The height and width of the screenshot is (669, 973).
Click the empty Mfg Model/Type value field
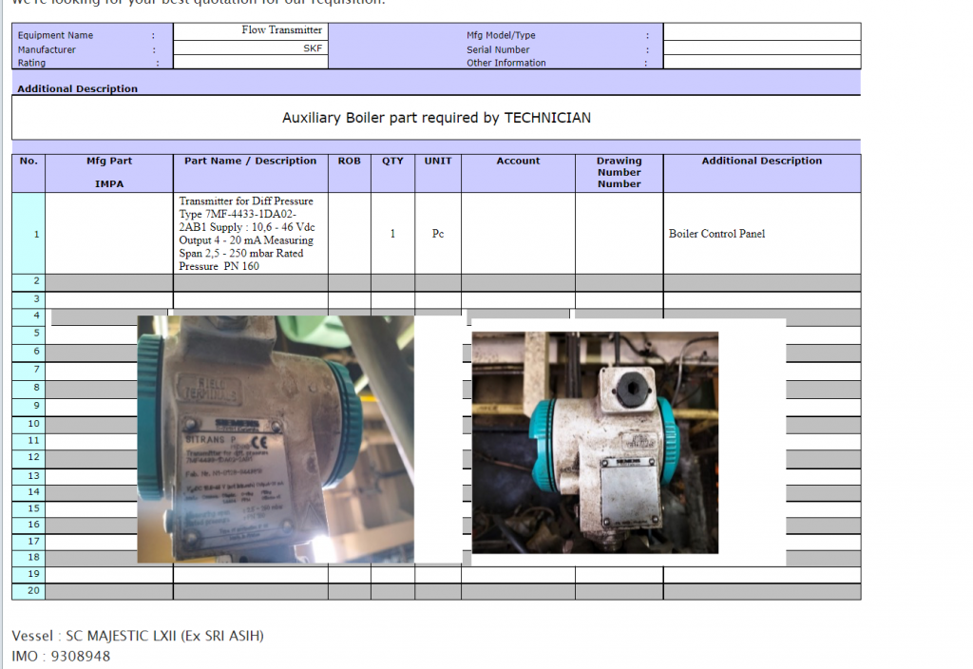[761, 33]
